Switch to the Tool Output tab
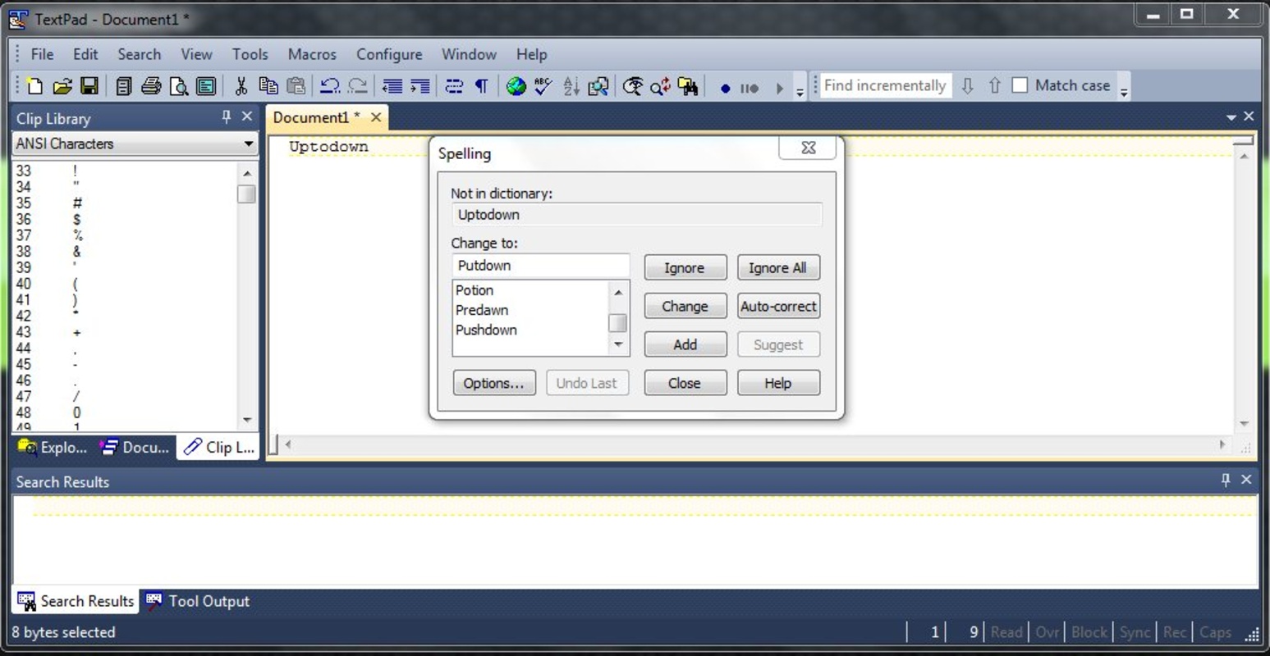The width and height of the screenshot is (1270, 656). (x=198, y=601)
